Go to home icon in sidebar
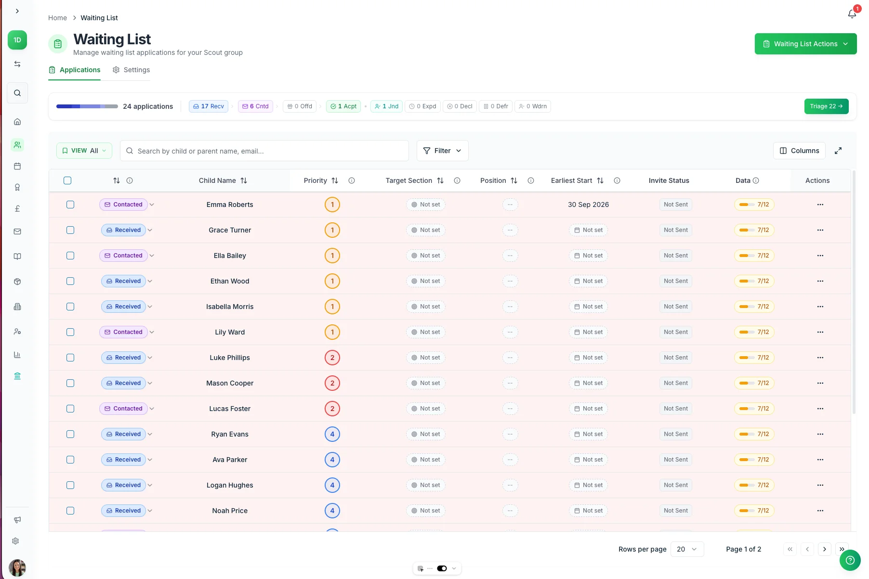The image size is (869, 579). [x=17, y=122]
